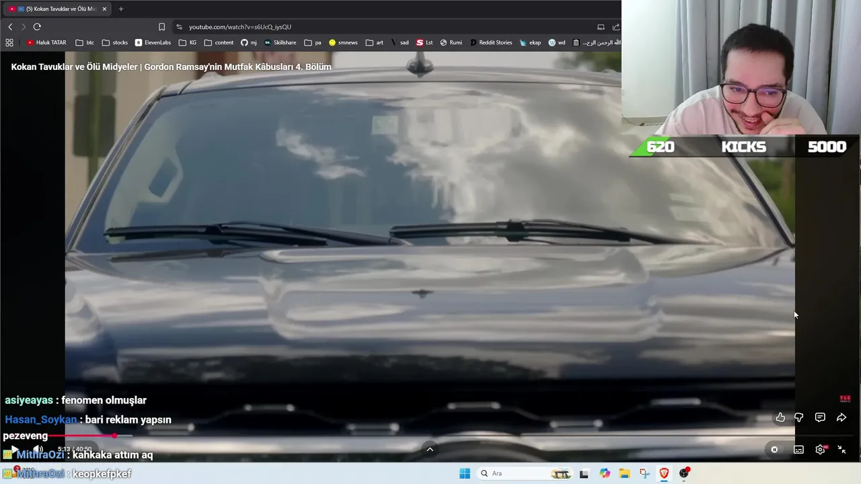Toggle subtitles/closed captions
The image size is (861, 484).
798,450
